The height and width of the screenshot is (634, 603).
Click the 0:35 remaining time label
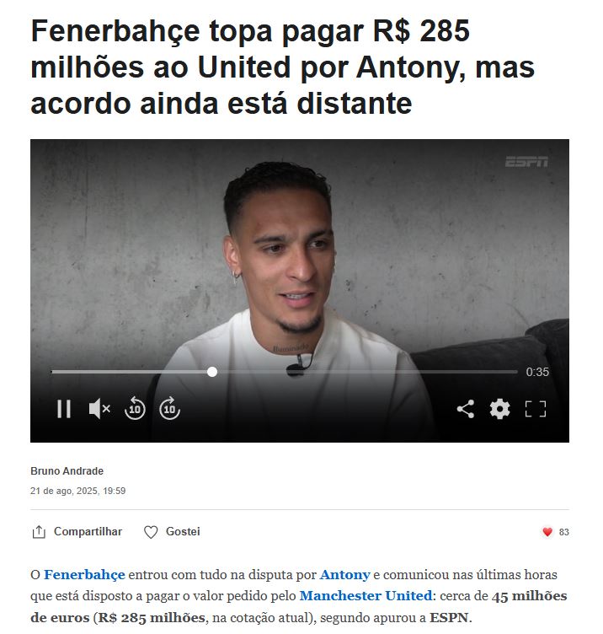pos(537,372)
